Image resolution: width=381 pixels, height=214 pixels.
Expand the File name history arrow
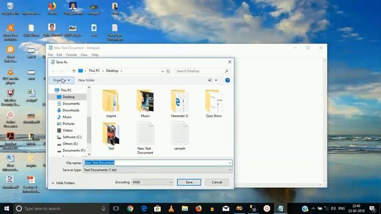230,163
